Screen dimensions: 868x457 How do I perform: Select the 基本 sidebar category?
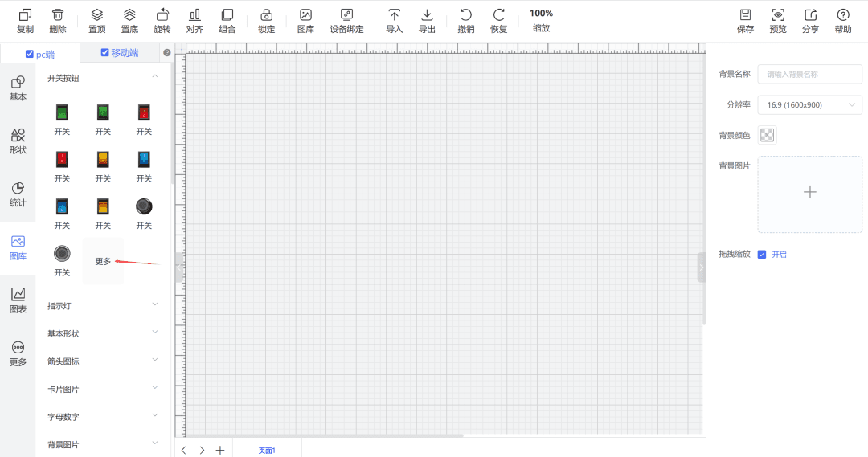click(18, 88)
